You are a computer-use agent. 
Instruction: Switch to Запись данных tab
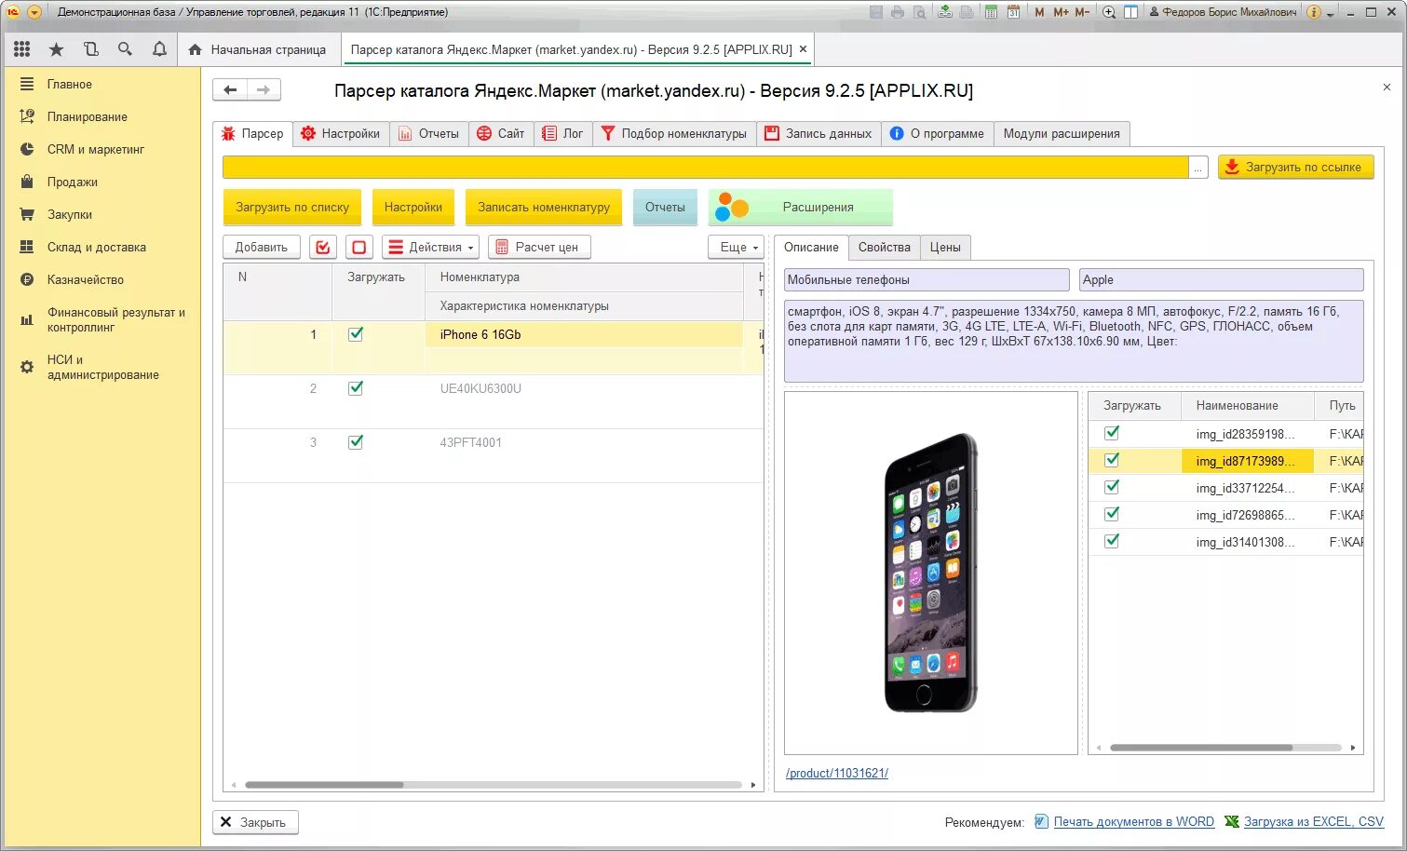click(818, 133)
